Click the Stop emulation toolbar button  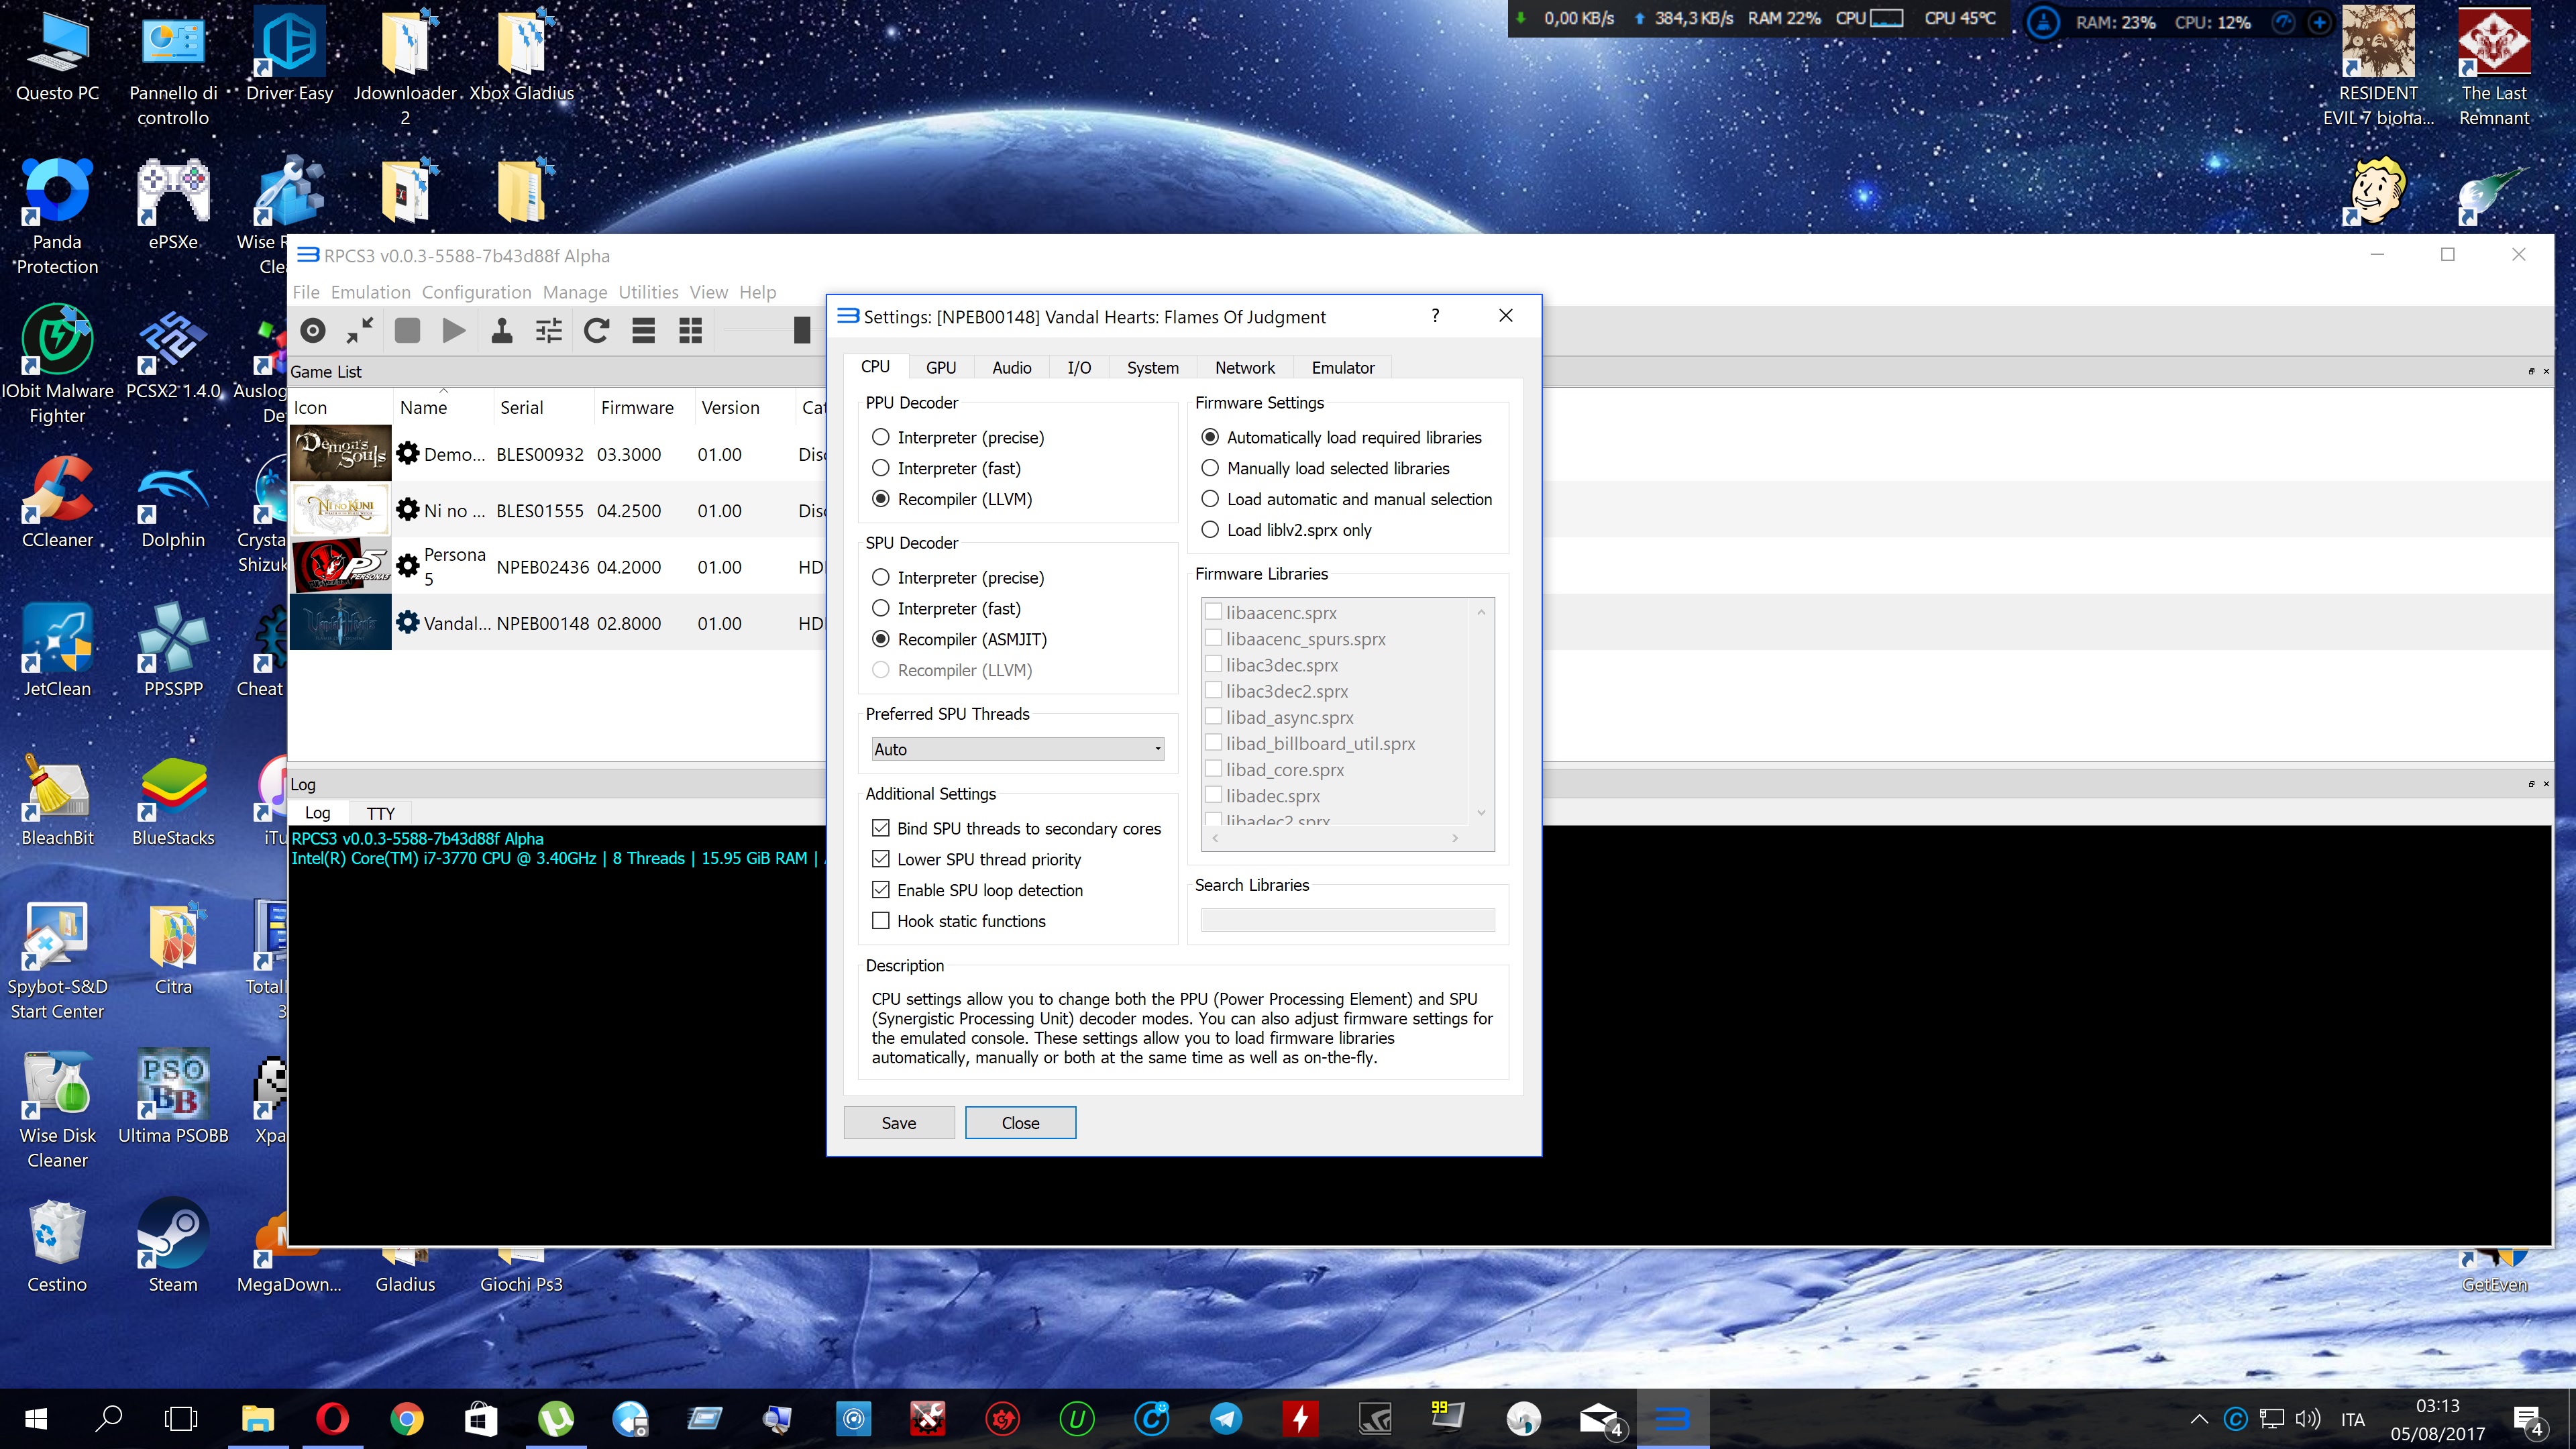407,330
